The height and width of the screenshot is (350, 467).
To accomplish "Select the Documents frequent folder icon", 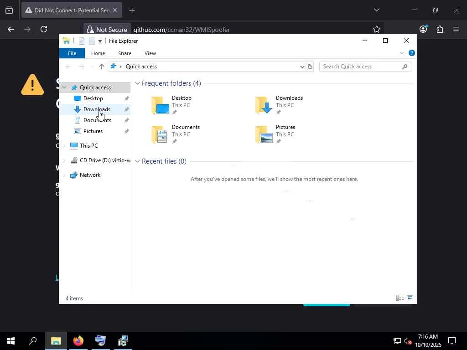I will [159, 134].
